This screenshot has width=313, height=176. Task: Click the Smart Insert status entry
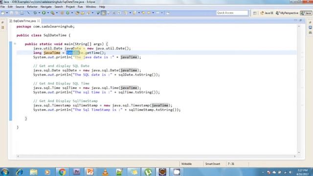coord(213,164)
